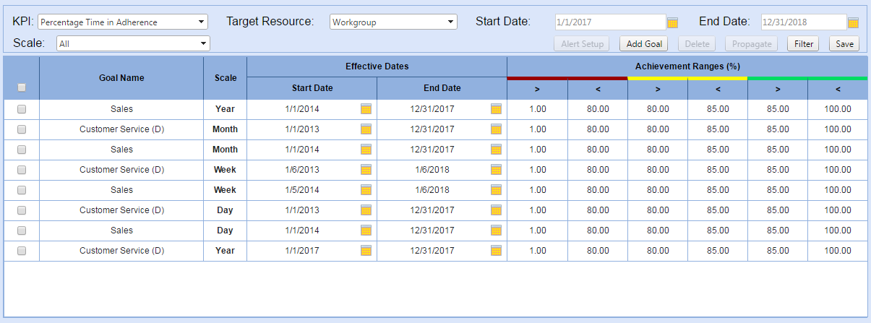The image size is (871, 323).
Task: Select checkbox for Customer Service (D) Day row
Action: coord(22,210)
